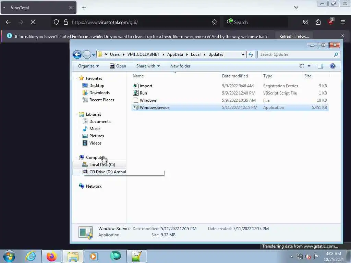Open Save to Pocket icon
351x263 pixels.
click(x=305, y=22)
